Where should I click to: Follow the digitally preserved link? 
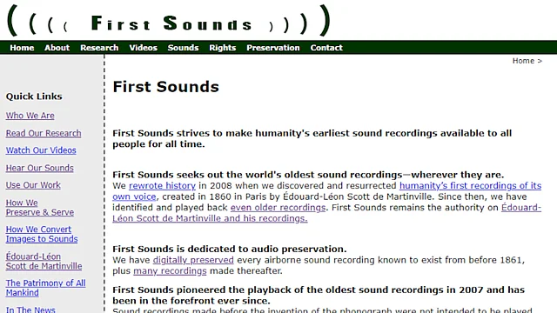pos(193,260)
